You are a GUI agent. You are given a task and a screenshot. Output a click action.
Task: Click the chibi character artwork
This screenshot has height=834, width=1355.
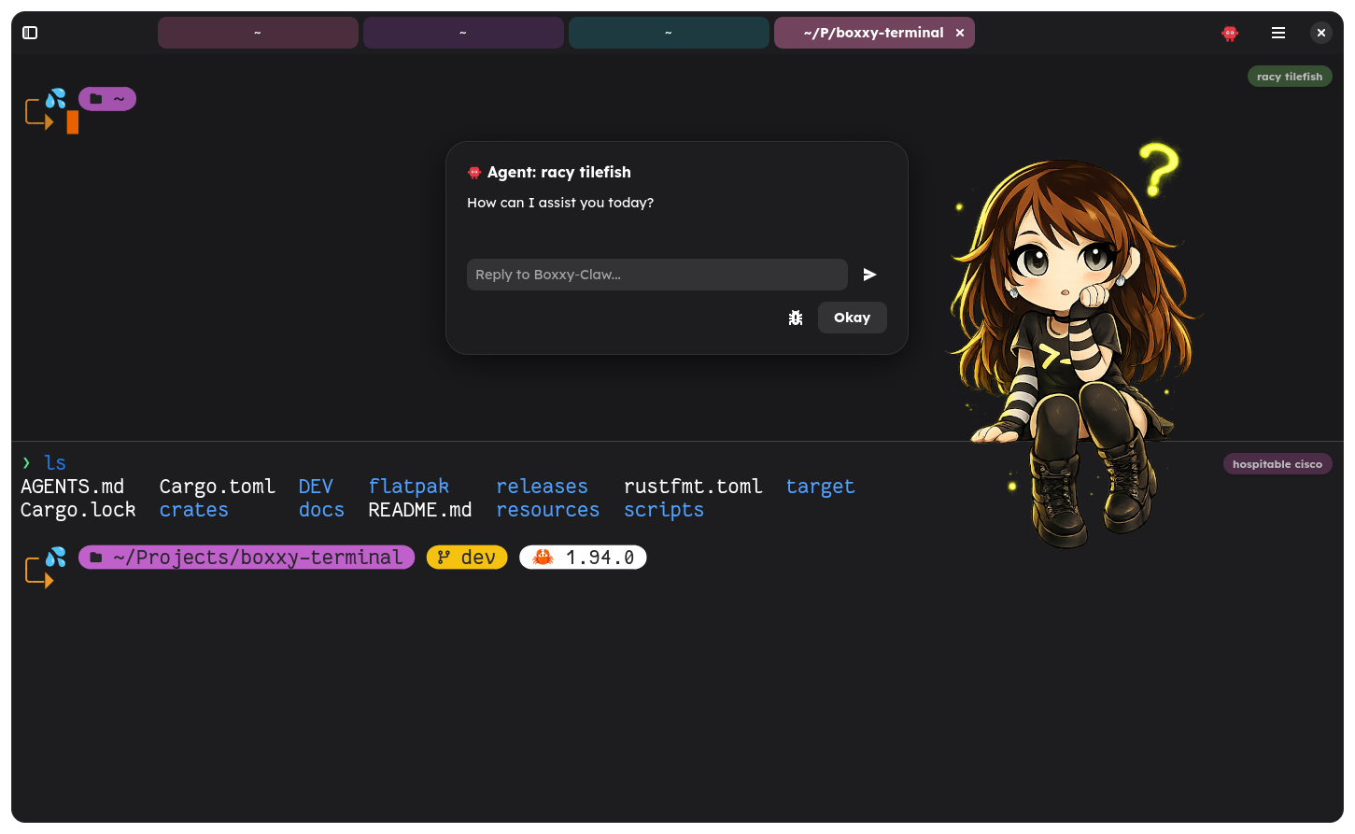tap(1065, 327)
